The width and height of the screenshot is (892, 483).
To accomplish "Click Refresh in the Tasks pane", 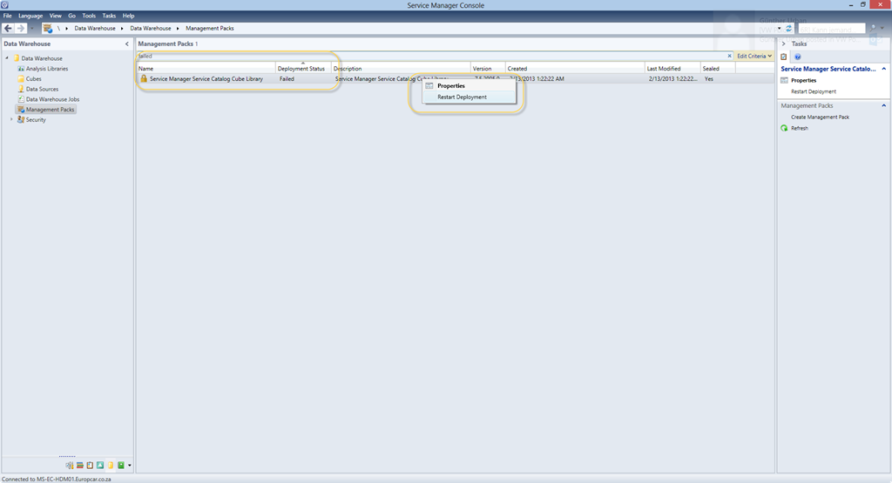I will tap(799, 128).
